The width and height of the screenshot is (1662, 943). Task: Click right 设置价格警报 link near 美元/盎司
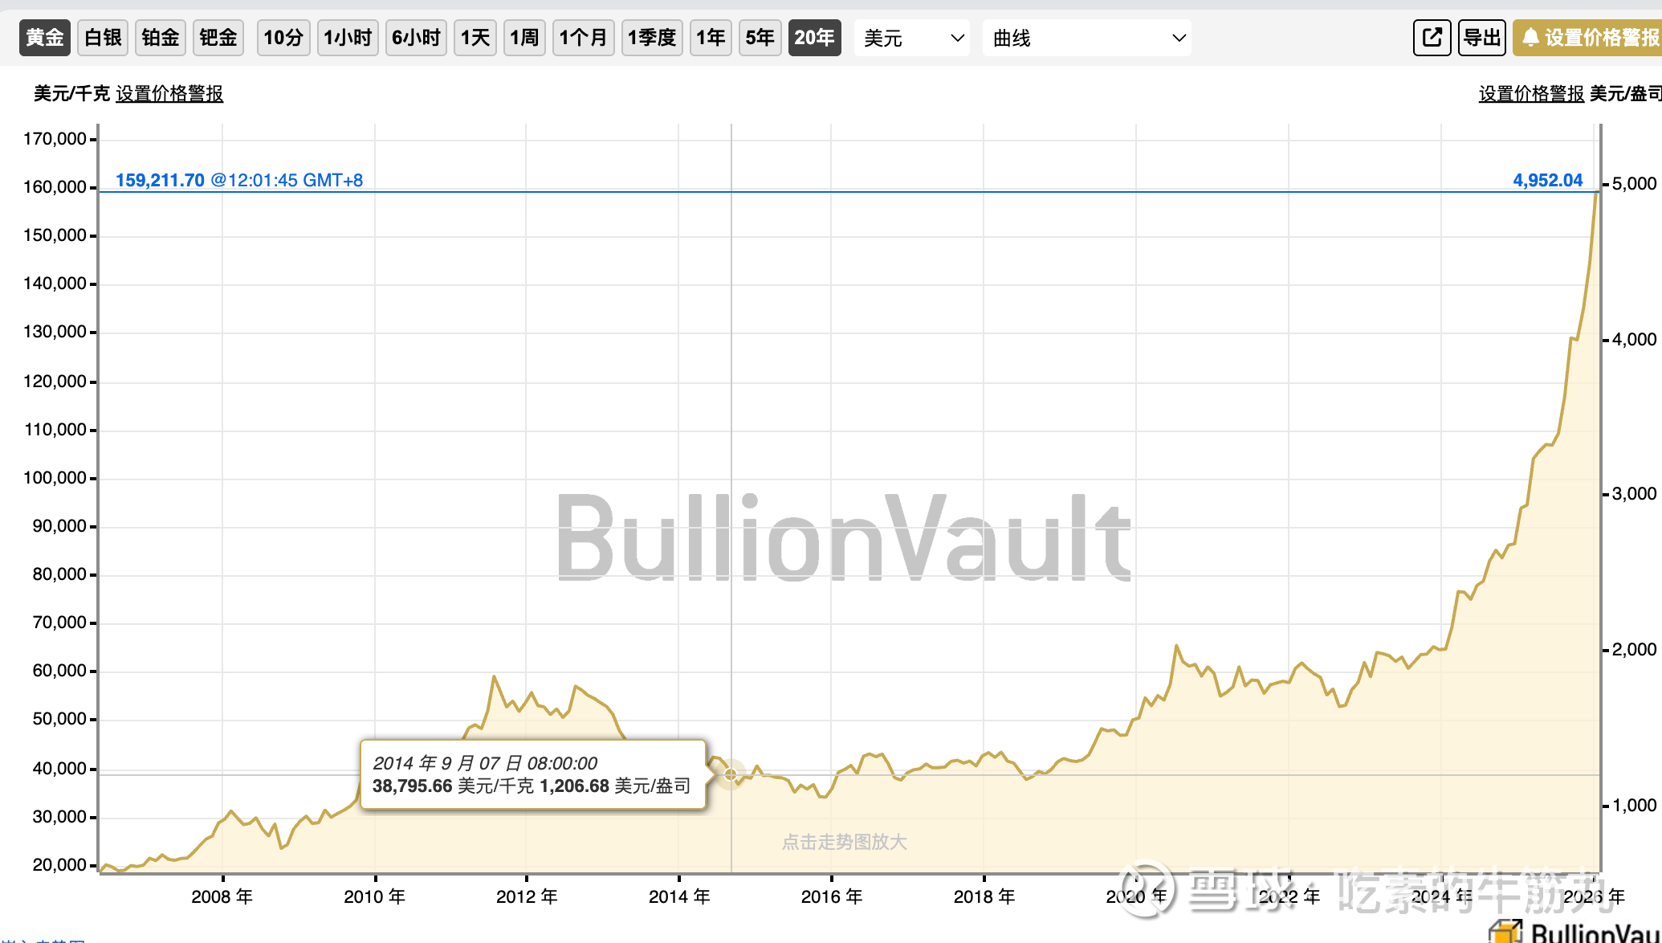tap(1531, 94)
